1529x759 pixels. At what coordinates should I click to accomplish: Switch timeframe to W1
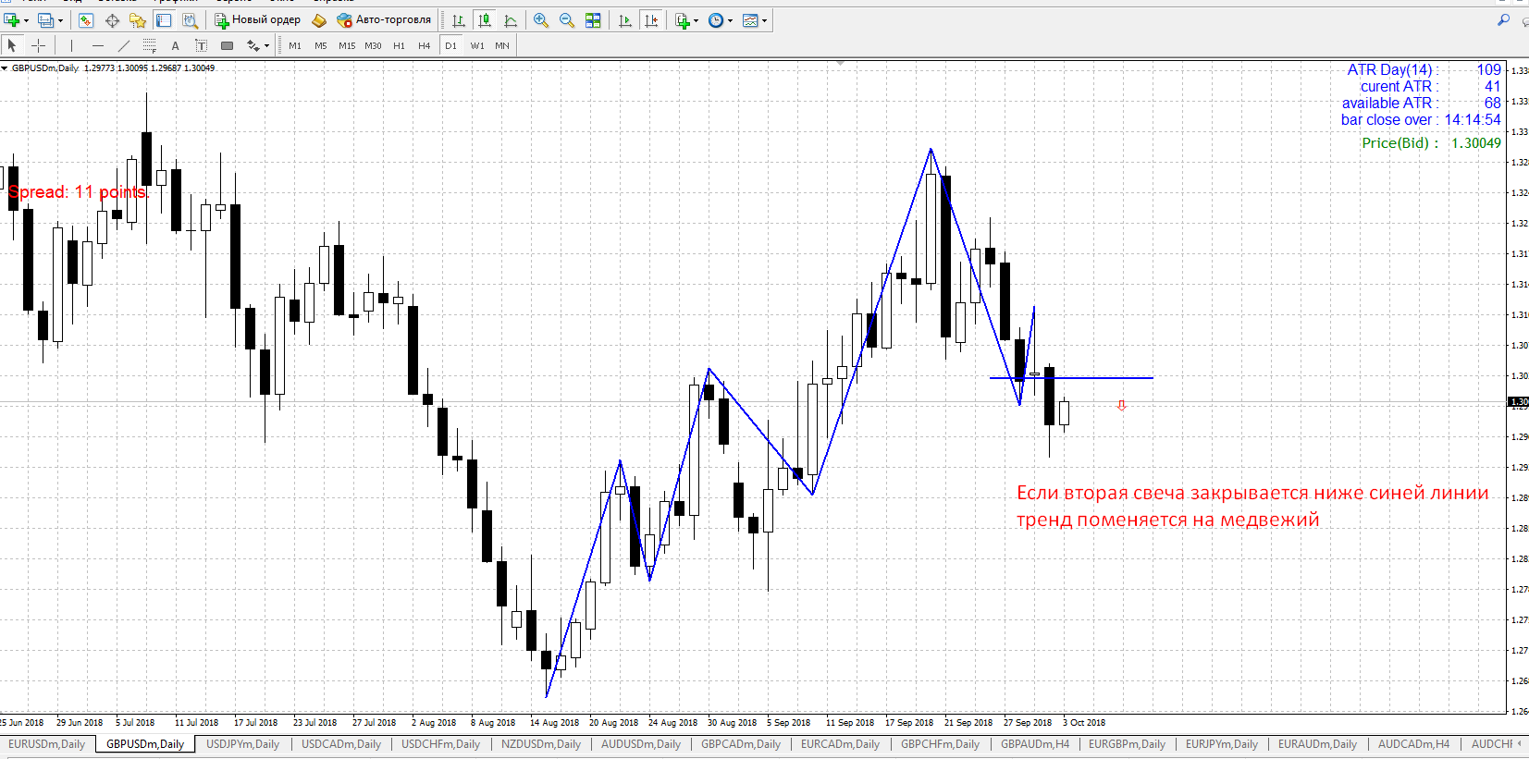pyautogui.click(x=477, y=45)
